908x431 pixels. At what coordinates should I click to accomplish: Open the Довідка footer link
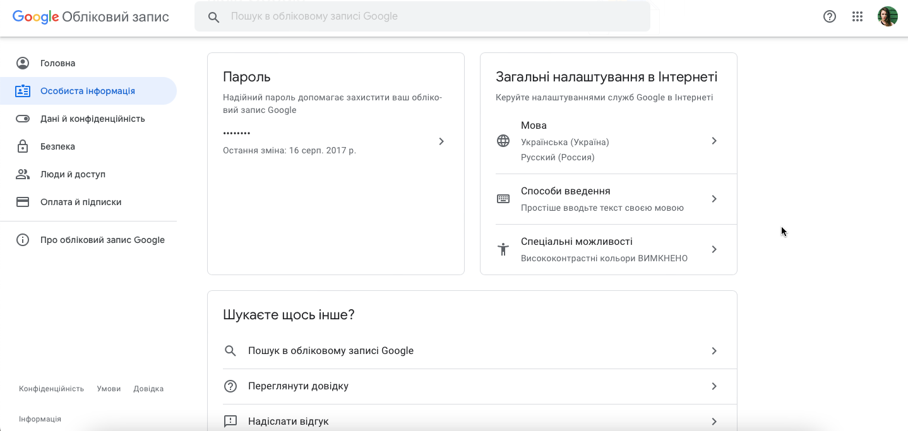pos(148,388)
